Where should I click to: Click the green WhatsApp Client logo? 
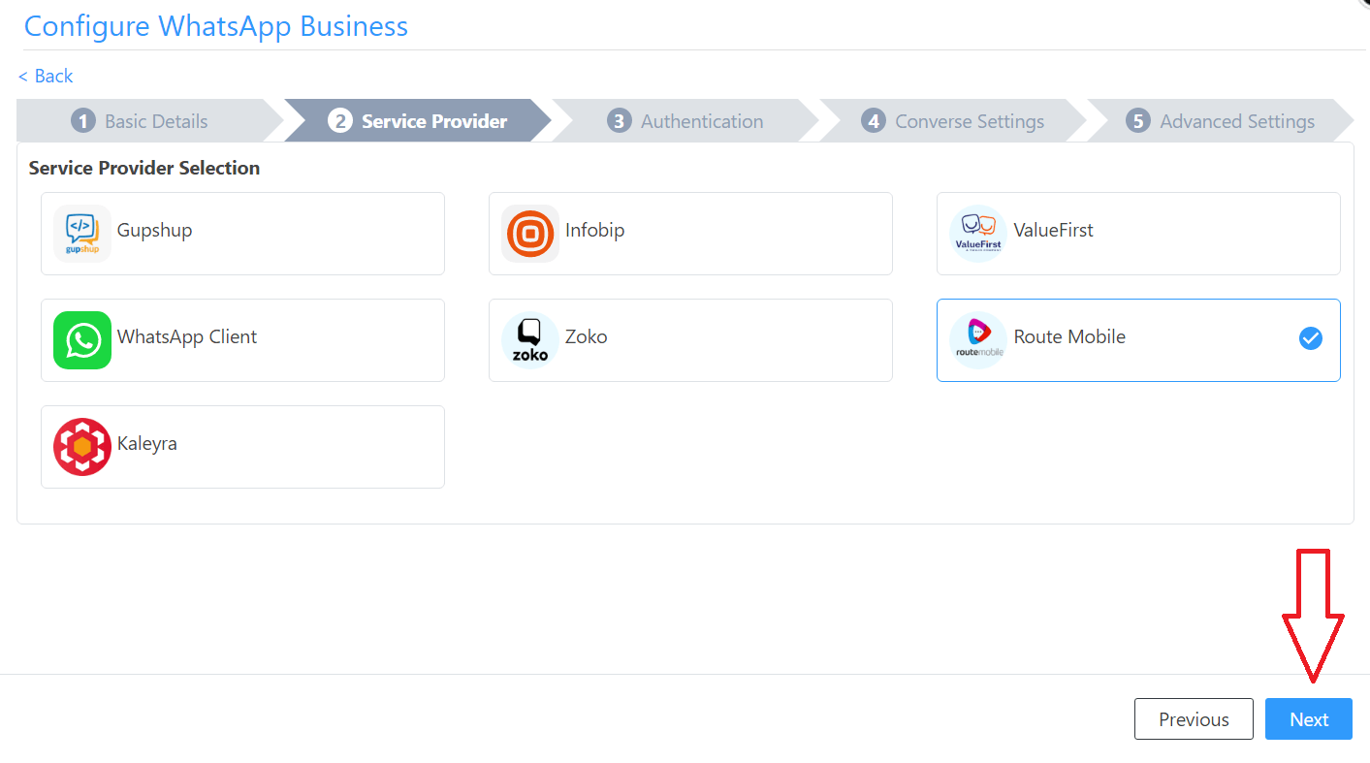coord(82,340)
